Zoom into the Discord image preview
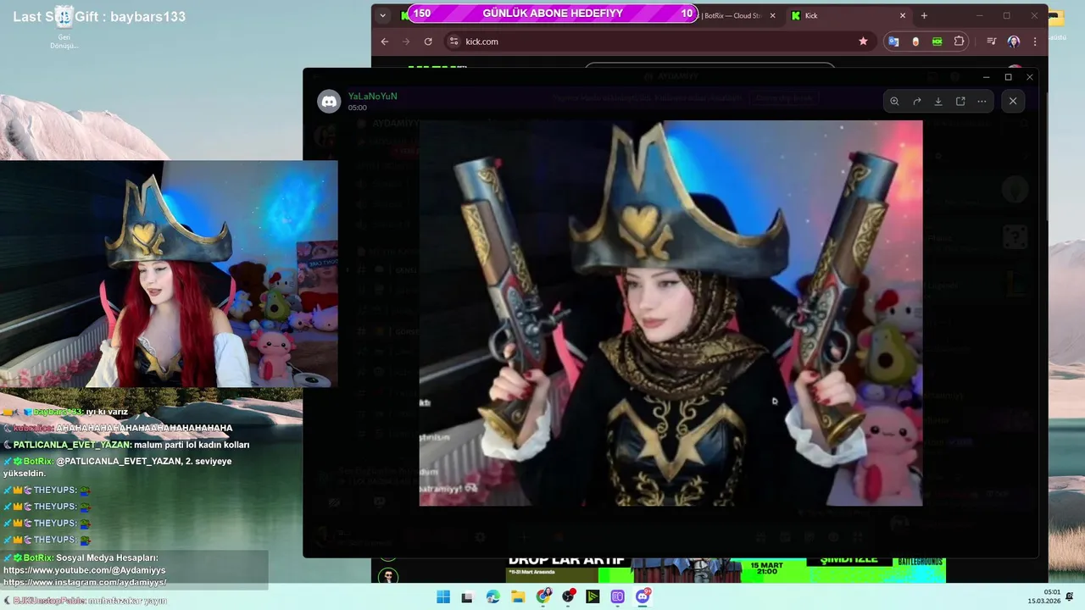This screenshot has height=610, width=1085. pyautogui.click(x=894, y=101)
